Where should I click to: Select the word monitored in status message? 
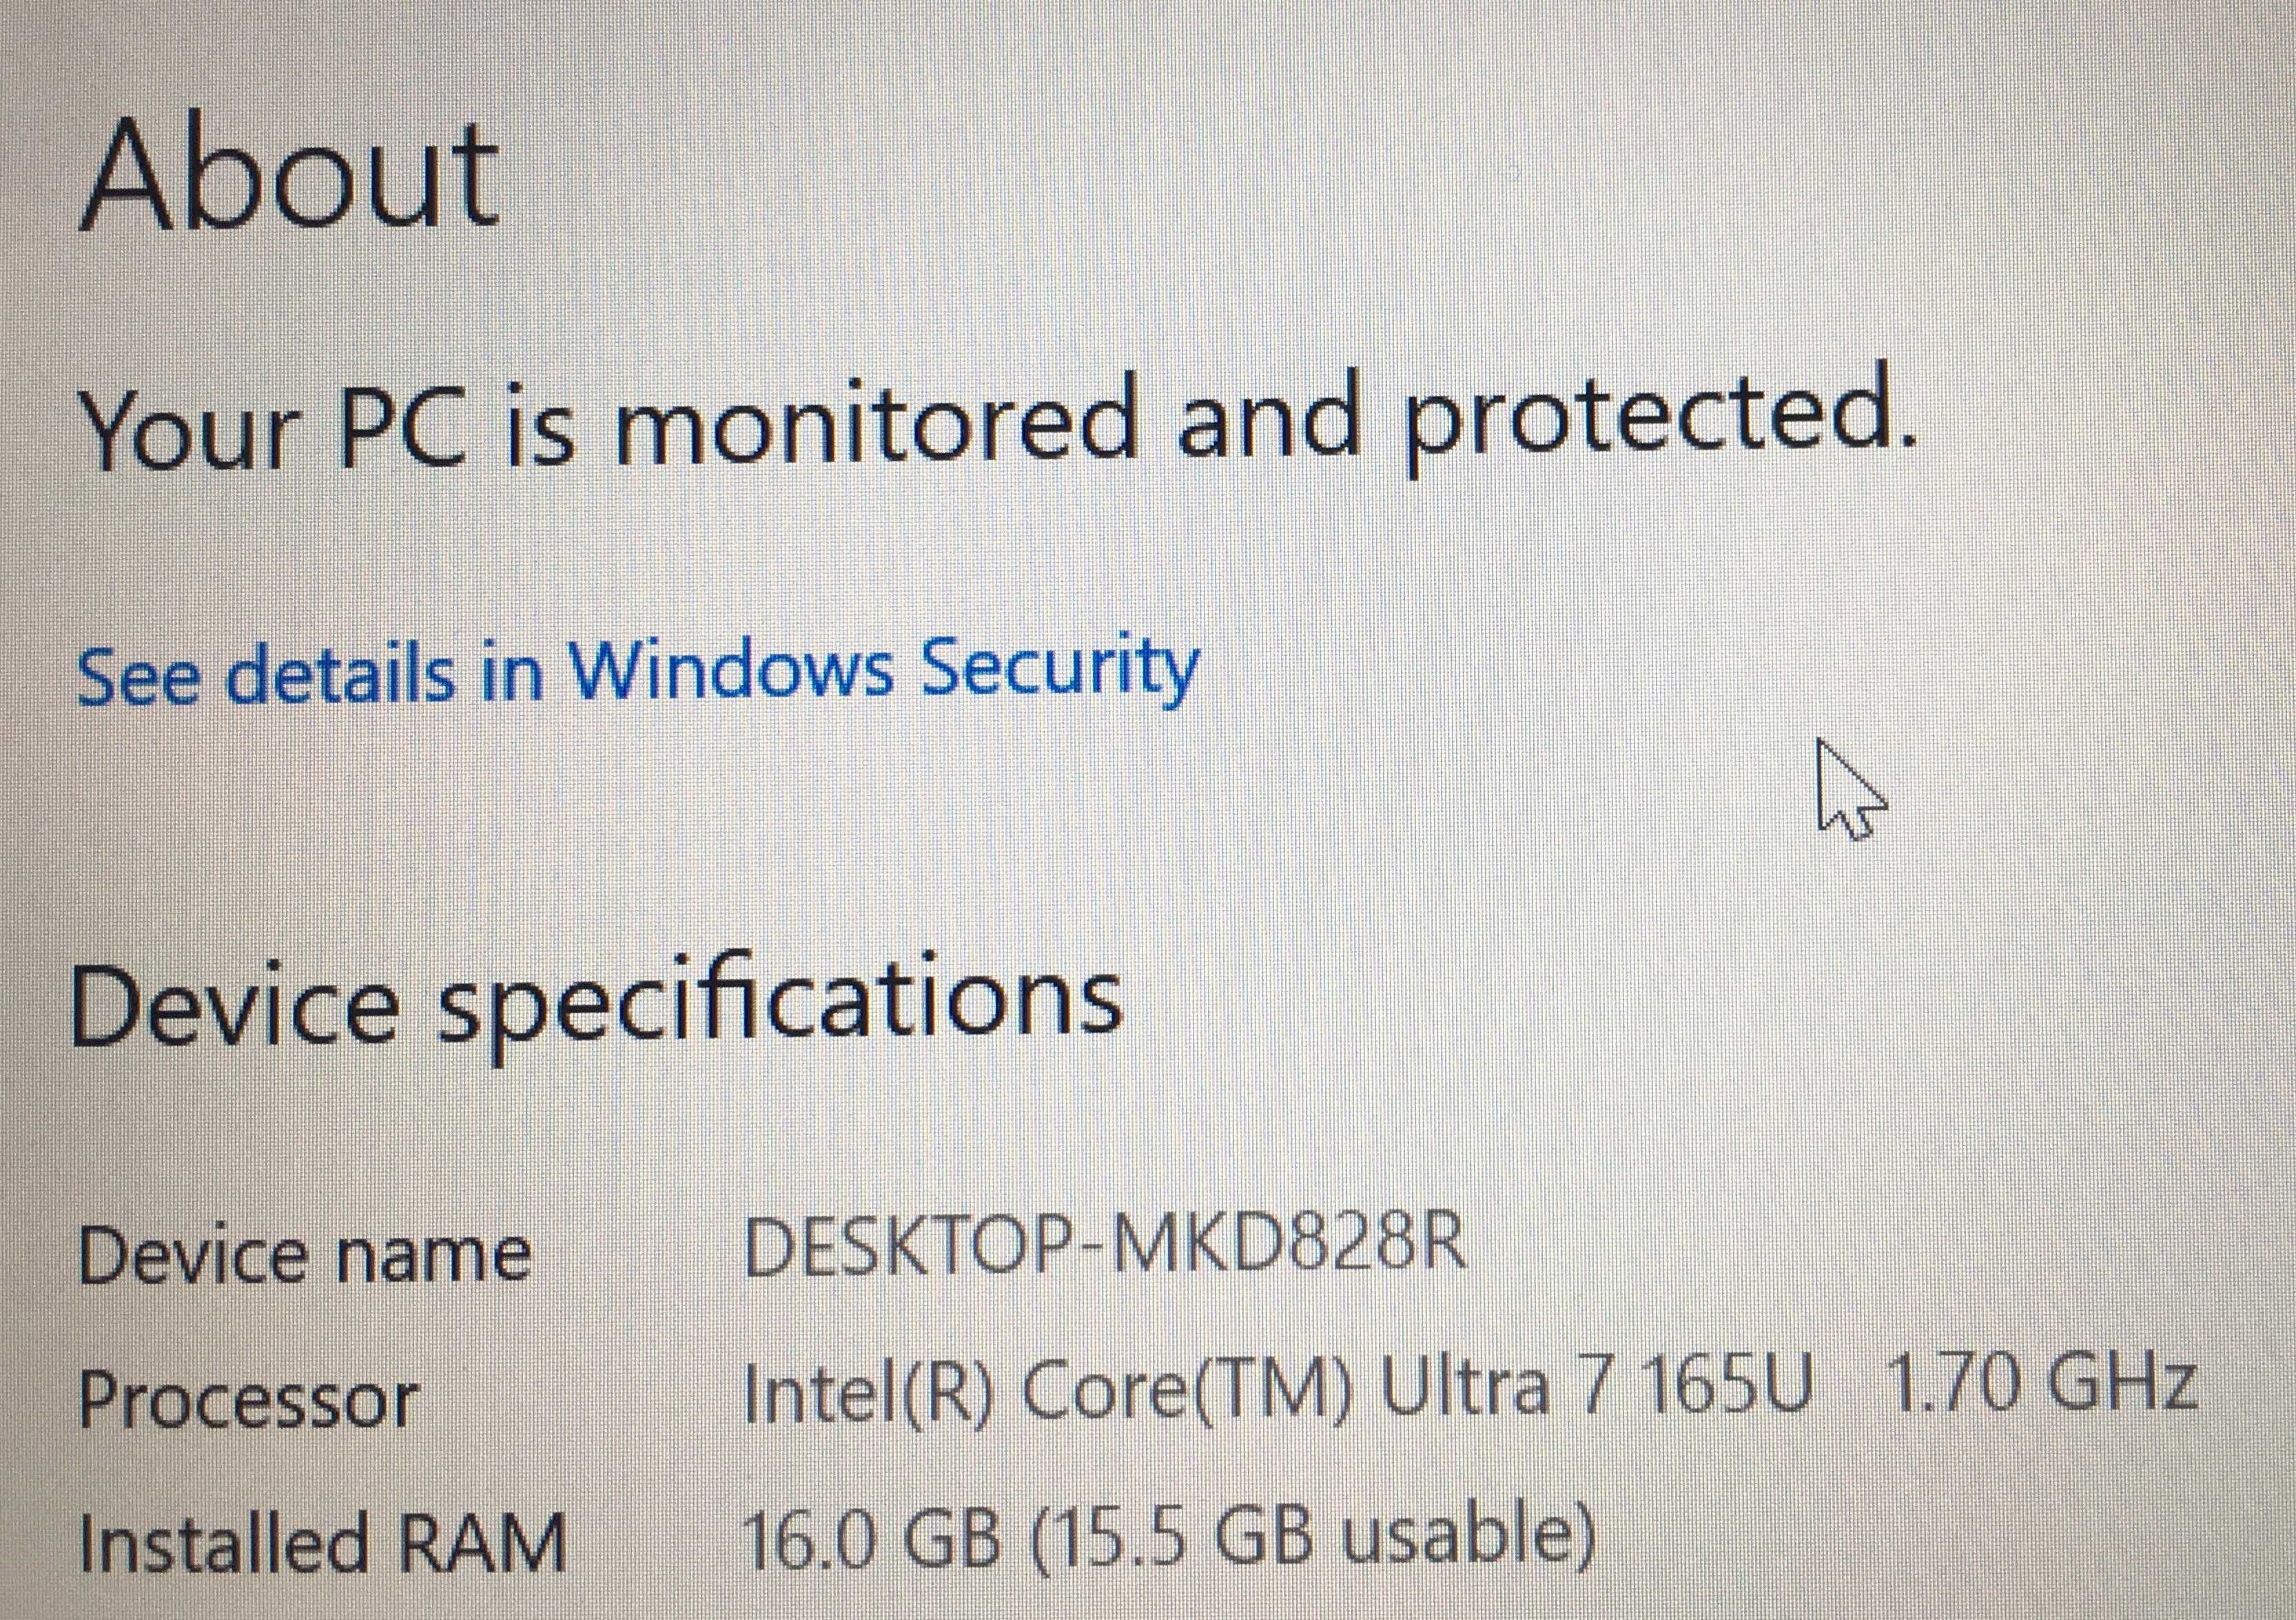[x=876, y=424]
